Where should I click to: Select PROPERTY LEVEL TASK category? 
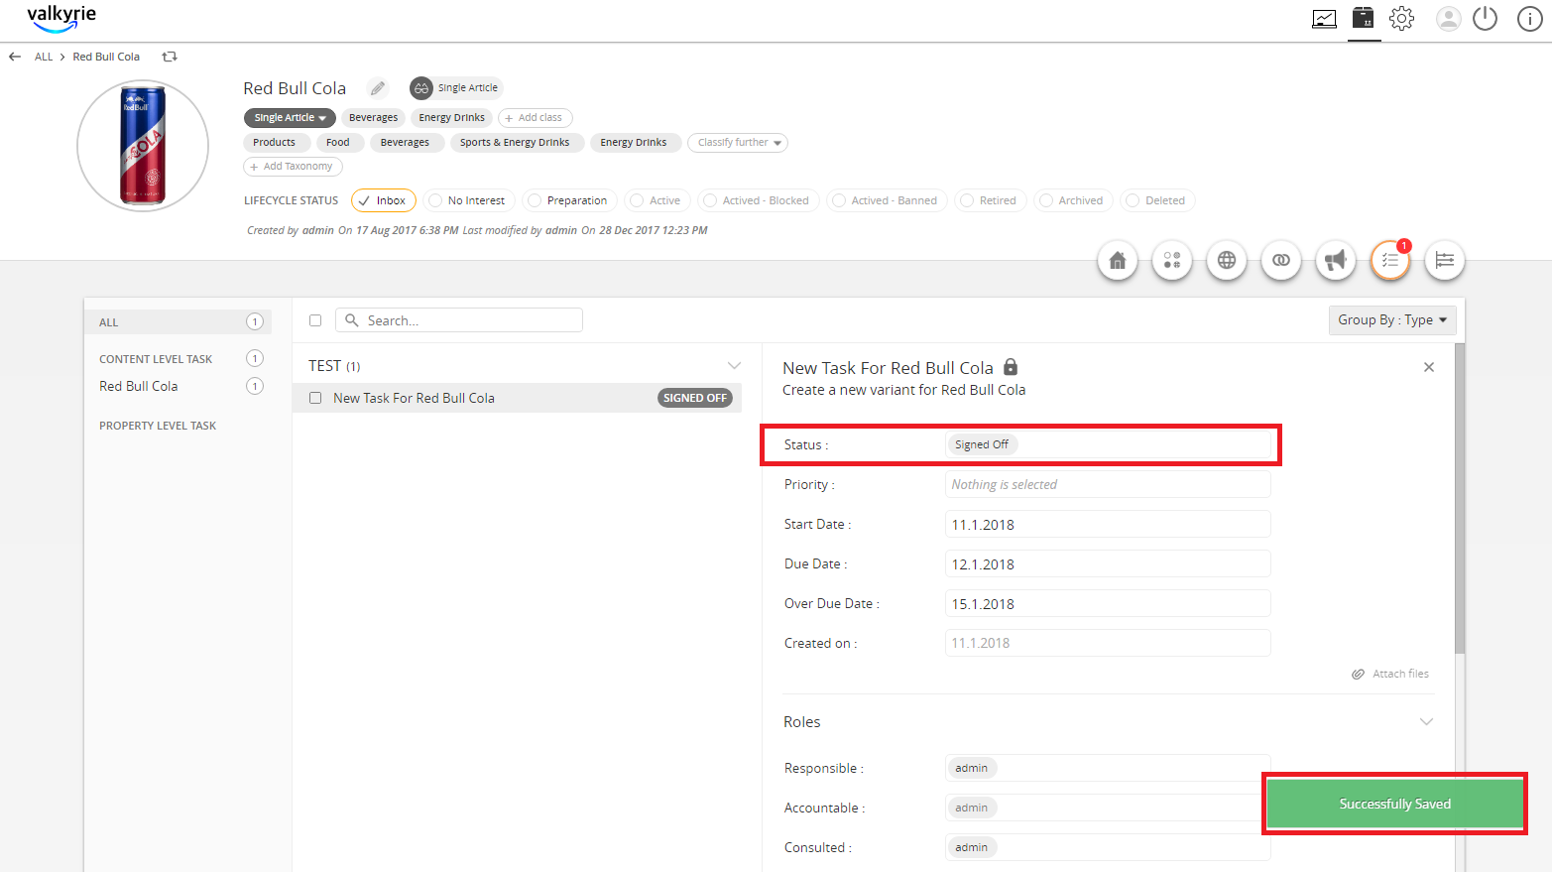point(158,426)
